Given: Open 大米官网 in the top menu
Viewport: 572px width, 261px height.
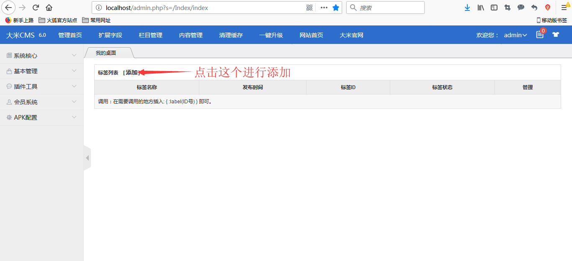Looking at the screenshot, I should 351,35.
